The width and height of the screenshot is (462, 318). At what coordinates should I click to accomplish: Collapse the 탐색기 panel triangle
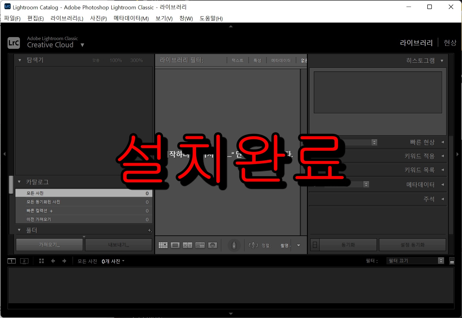coord(19,60)
